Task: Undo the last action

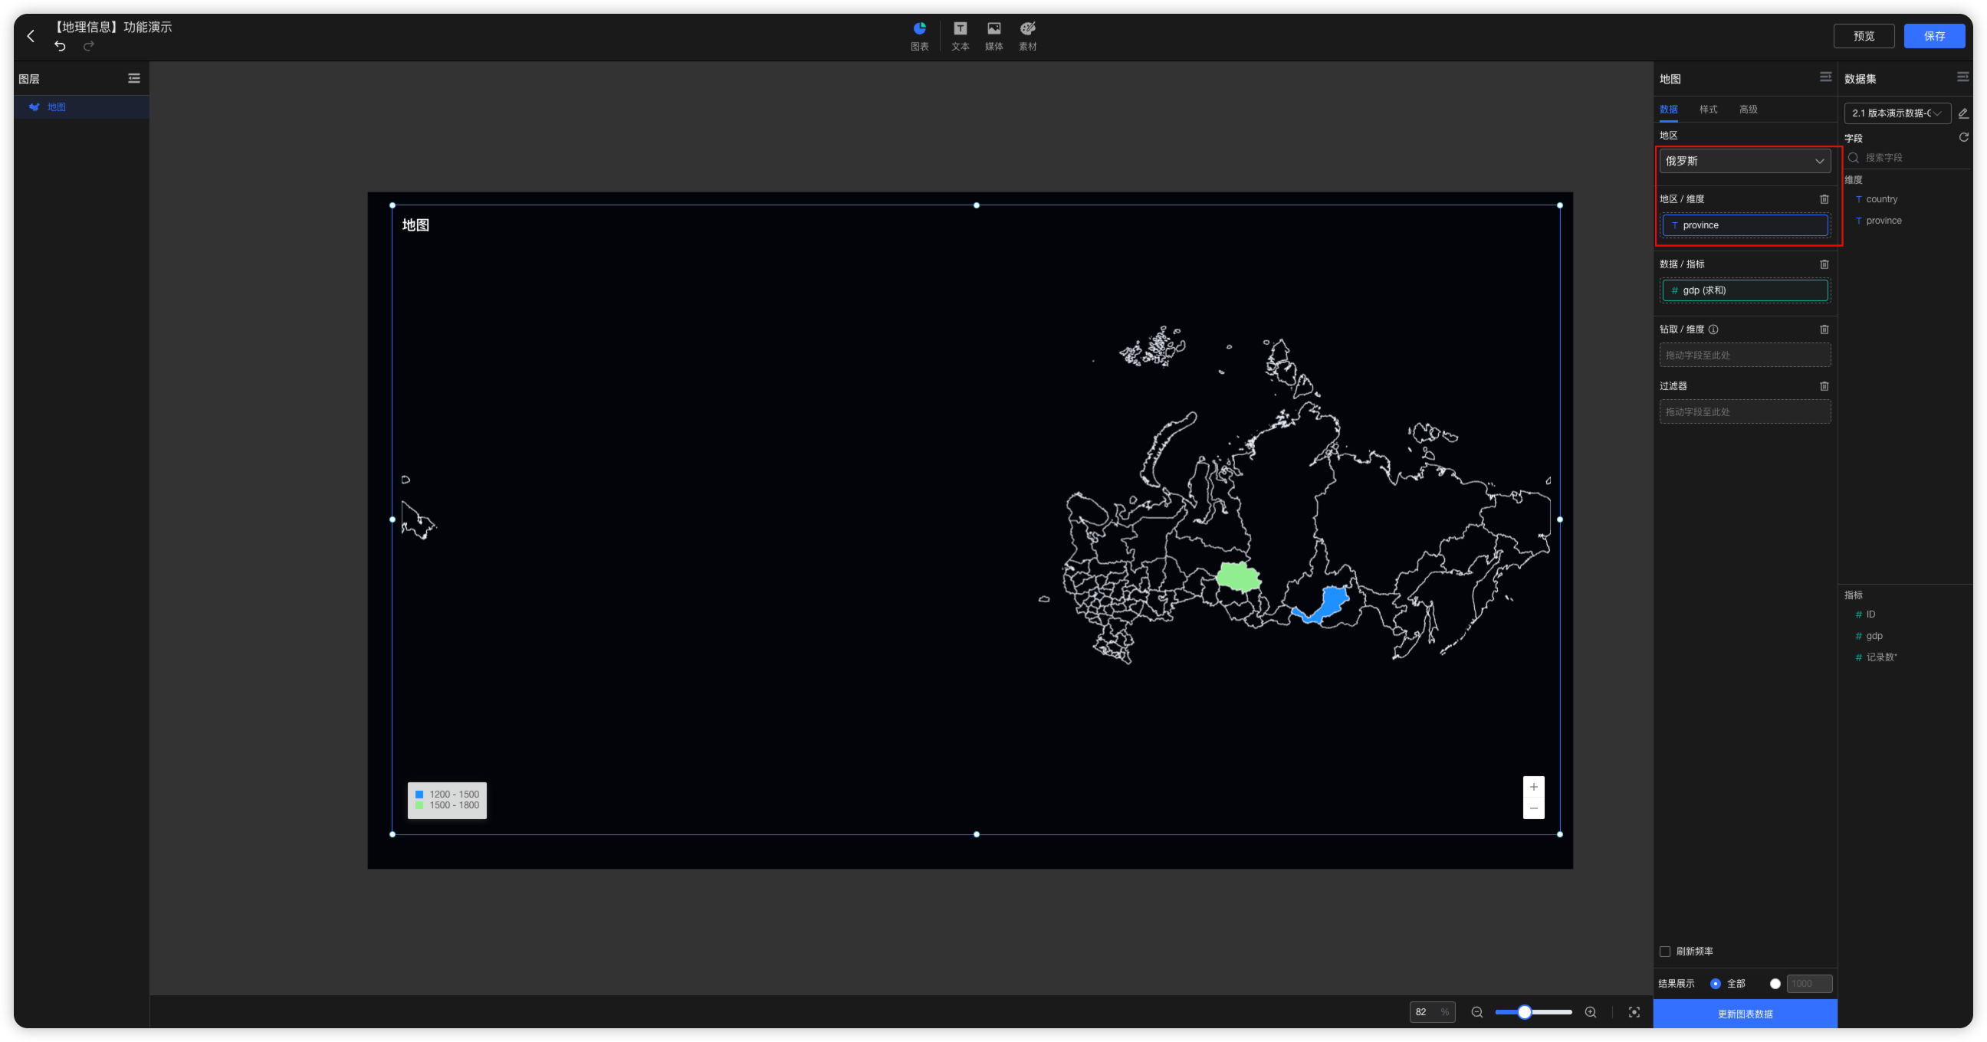Action: coord(59,46)
